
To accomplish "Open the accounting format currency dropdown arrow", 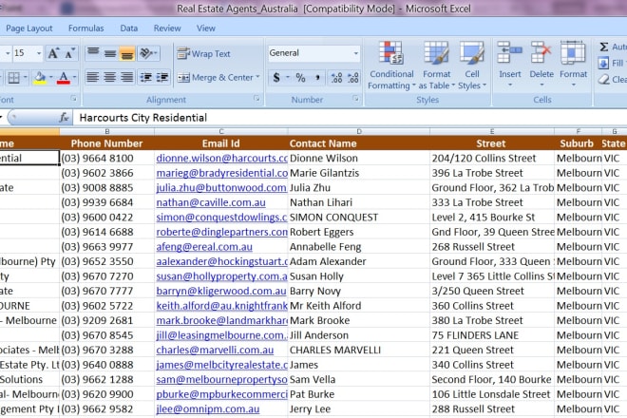I will [288, 77].
